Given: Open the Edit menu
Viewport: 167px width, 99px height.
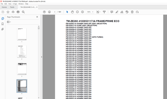Looking at the screenshot, I should (6, 4).
